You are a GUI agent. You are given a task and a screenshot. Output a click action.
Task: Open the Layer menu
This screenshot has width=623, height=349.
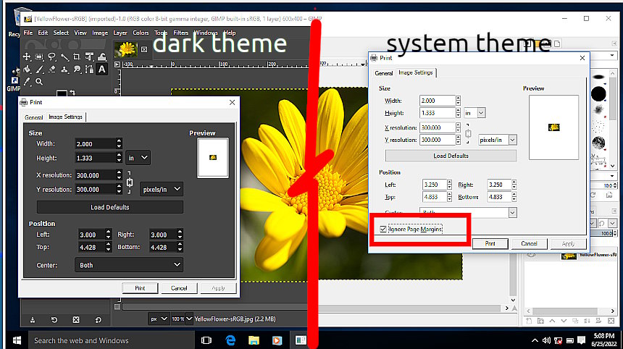[120, 33]
